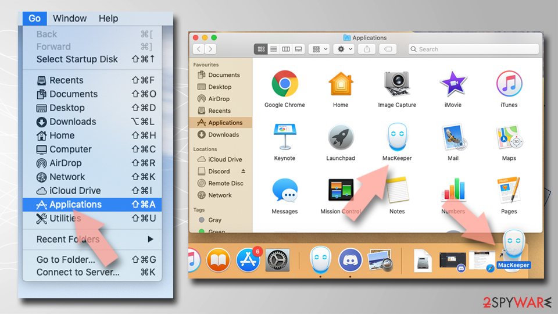The width and height of the screenshot is (558, 314).
Task: Open Network in the Finder sidebar
Action: coord(221,195)
